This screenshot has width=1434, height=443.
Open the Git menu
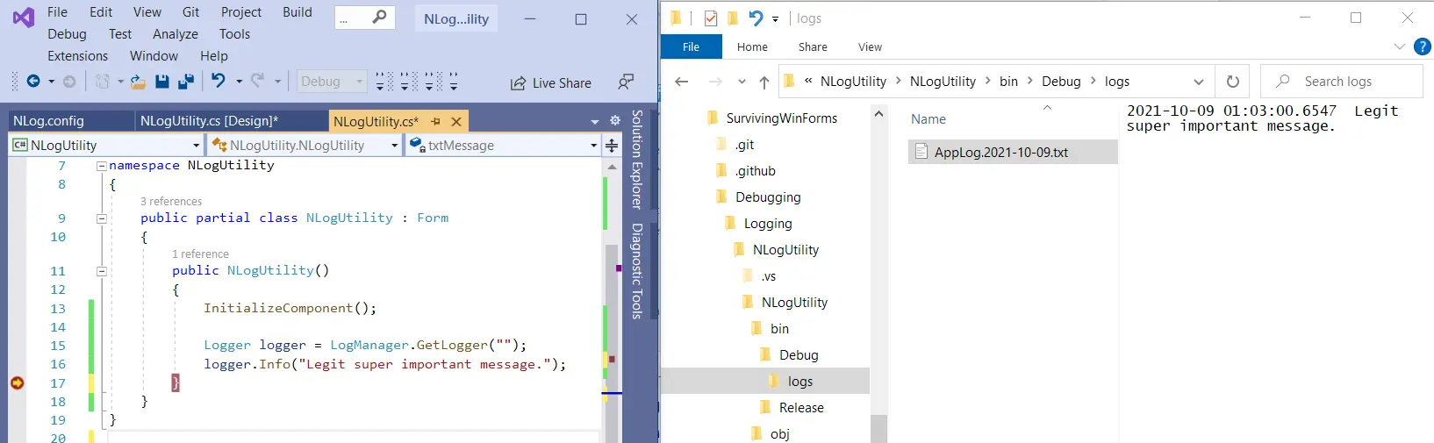(190, 12)
